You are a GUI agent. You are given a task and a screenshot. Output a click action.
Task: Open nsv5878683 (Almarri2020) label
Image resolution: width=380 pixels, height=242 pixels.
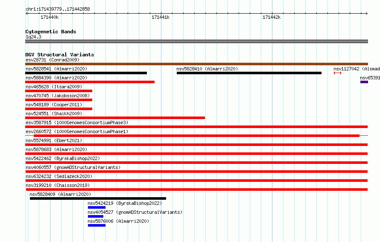tap(56, 149)
